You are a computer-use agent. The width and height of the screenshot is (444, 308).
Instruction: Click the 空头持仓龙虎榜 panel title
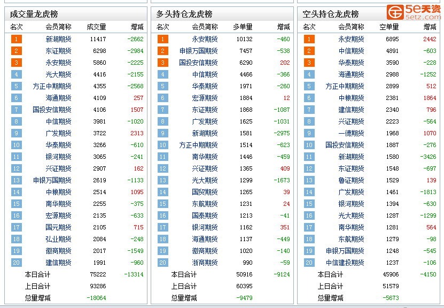[x=331, y=14]
